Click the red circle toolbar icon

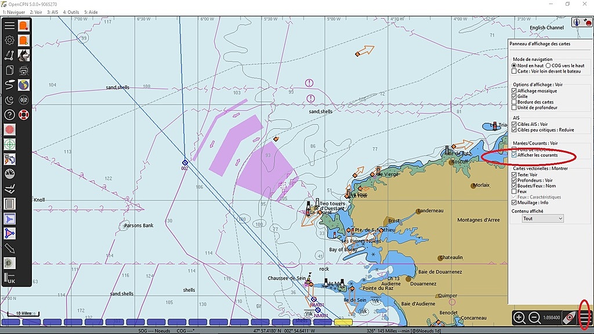9,129
